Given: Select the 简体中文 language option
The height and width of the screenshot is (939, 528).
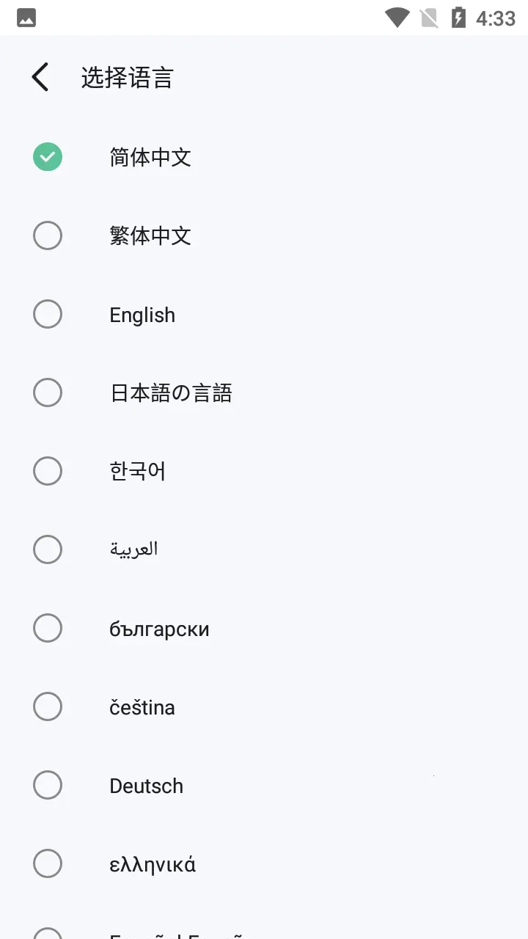Looking at the screenshot, I should coord(150,157).
